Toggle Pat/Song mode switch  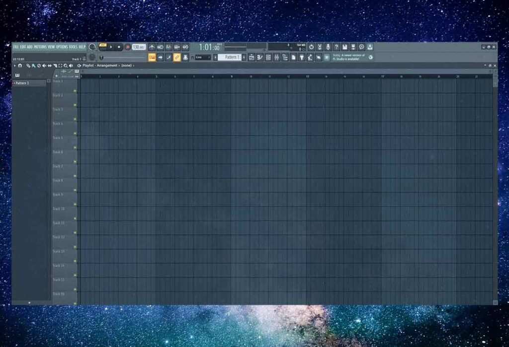click(103, 47)
